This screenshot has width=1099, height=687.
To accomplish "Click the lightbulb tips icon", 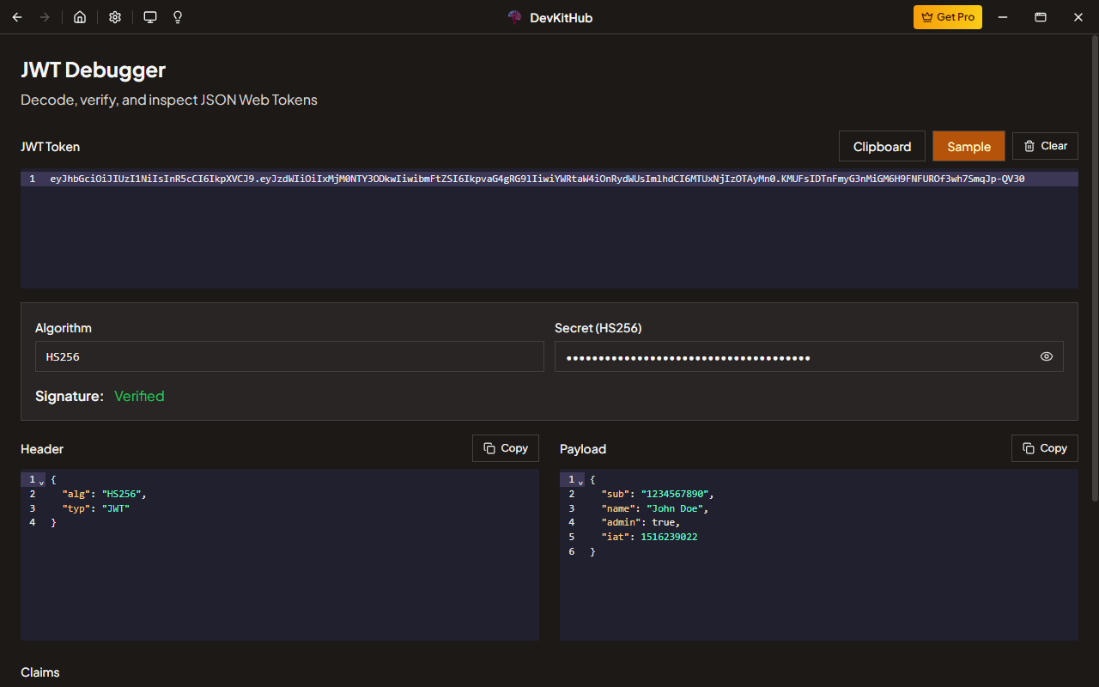I will [178, 17].
